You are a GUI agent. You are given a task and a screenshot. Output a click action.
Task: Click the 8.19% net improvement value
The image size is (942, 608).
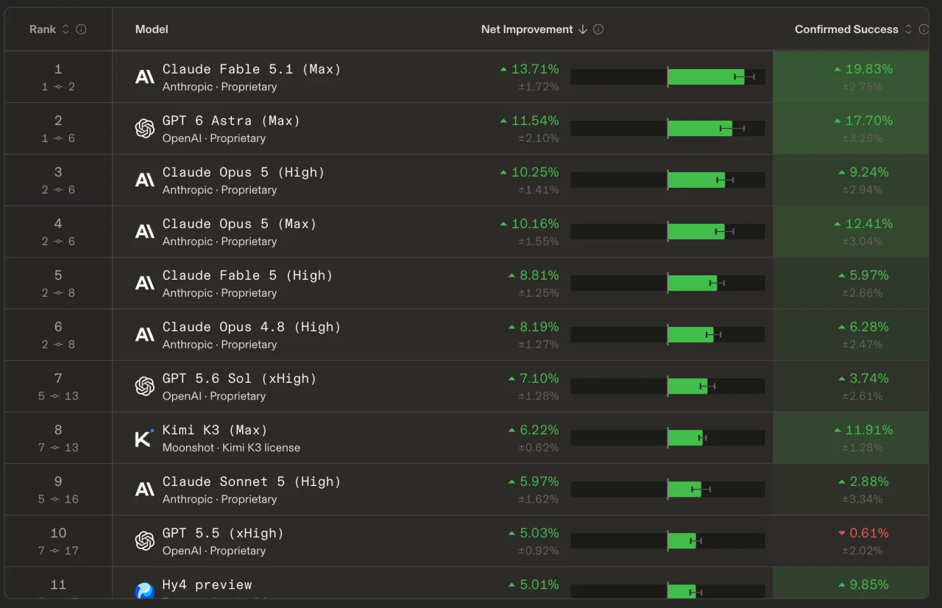tap(539, 327)
